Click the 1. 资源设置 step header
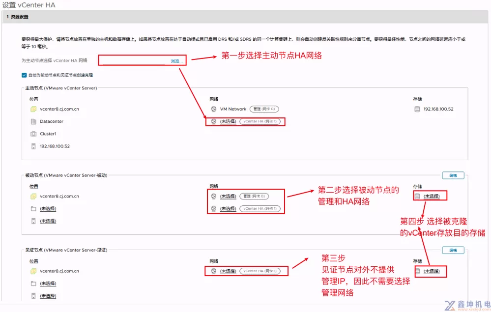This screenshot has height=312, width=491. tap(245, 17)
